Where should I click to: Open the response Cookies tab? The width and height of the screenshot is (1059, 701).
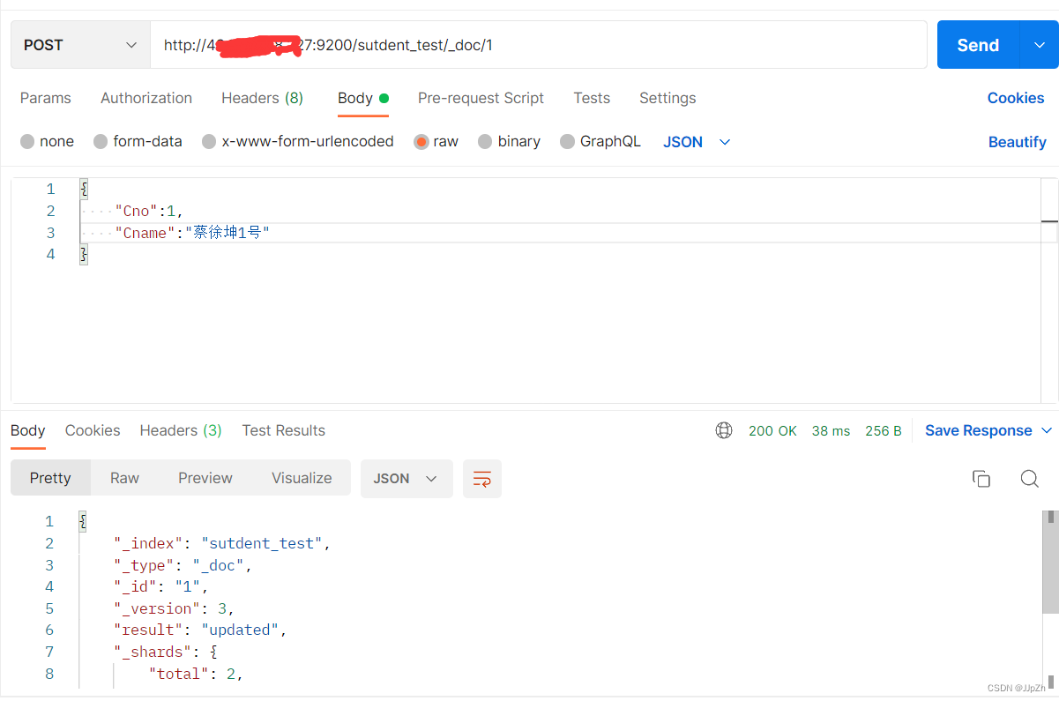click(93, 430)
